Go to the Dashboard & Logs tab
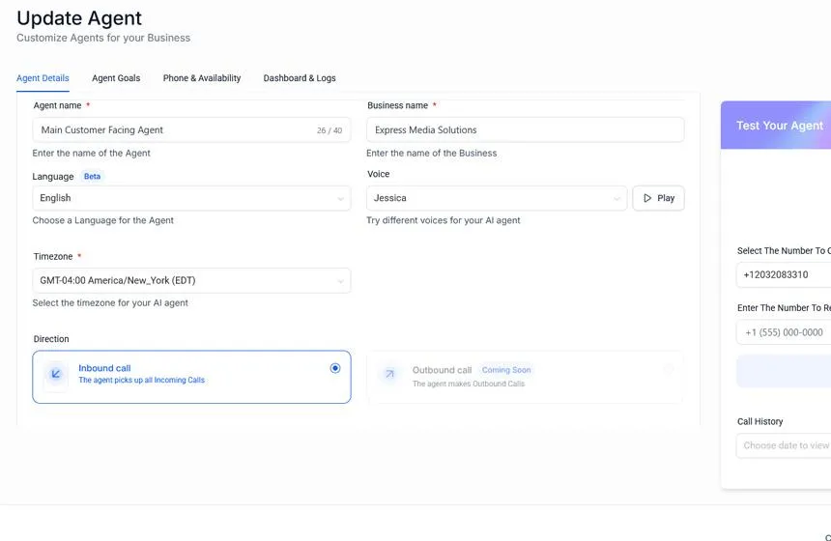831x541 pixels. [x=300, y=78]
